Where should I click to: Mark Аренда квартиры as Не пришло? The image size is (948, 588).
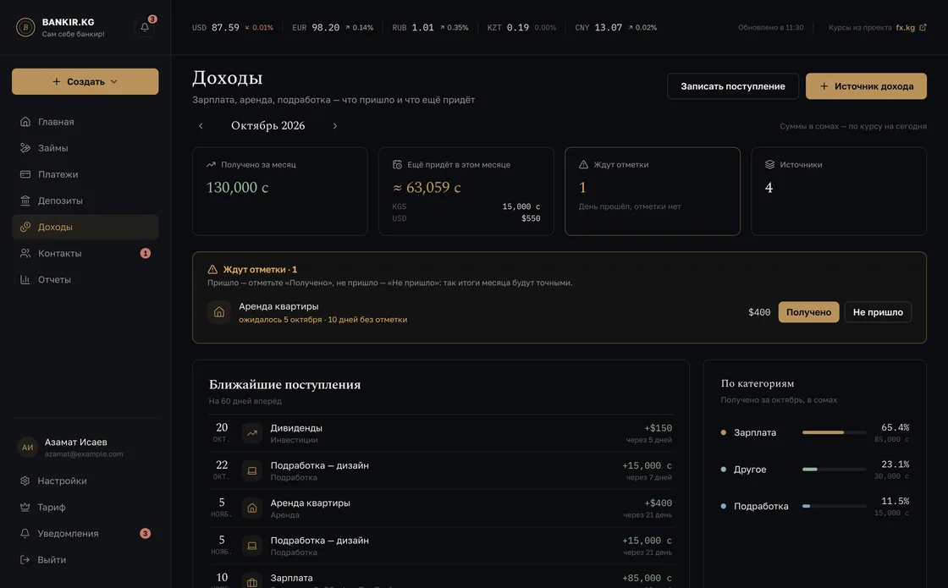(878, 312)
